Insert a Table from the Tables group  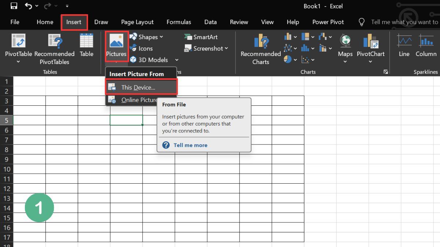coord(87,46)
